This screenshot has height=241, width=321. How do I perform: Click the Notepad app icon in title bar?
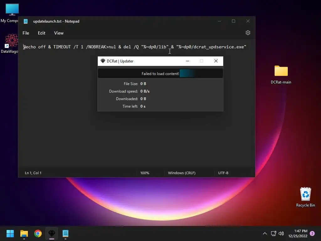(x=26, y=21)
